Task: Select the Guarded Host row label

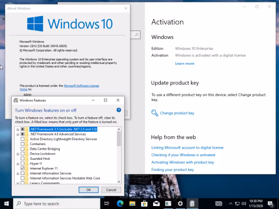Action: [x=40, y=158]
